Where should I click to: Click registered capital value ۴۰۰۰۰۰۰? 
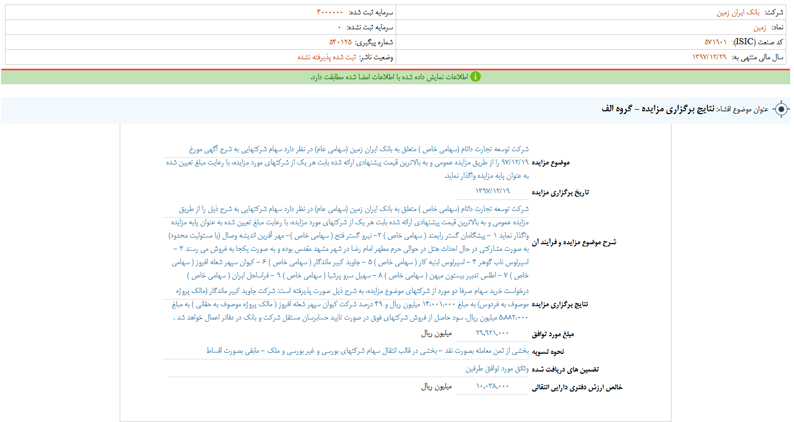coord(330,12)
